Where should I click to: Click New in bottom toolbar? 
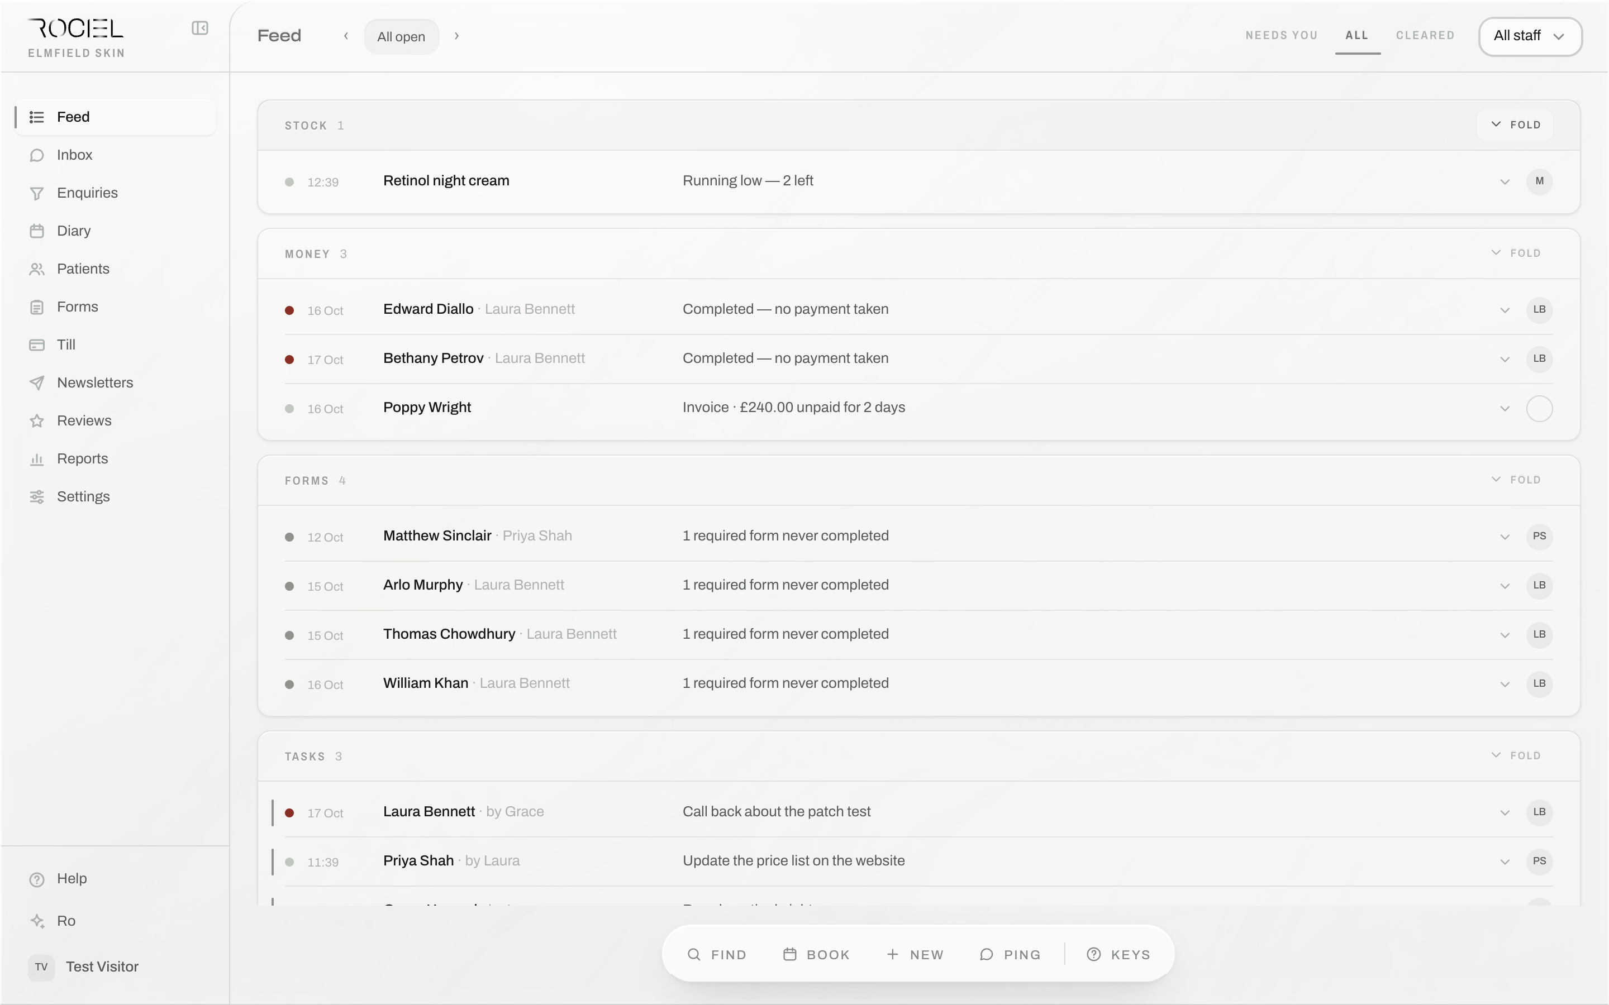(x=915, y=955)
